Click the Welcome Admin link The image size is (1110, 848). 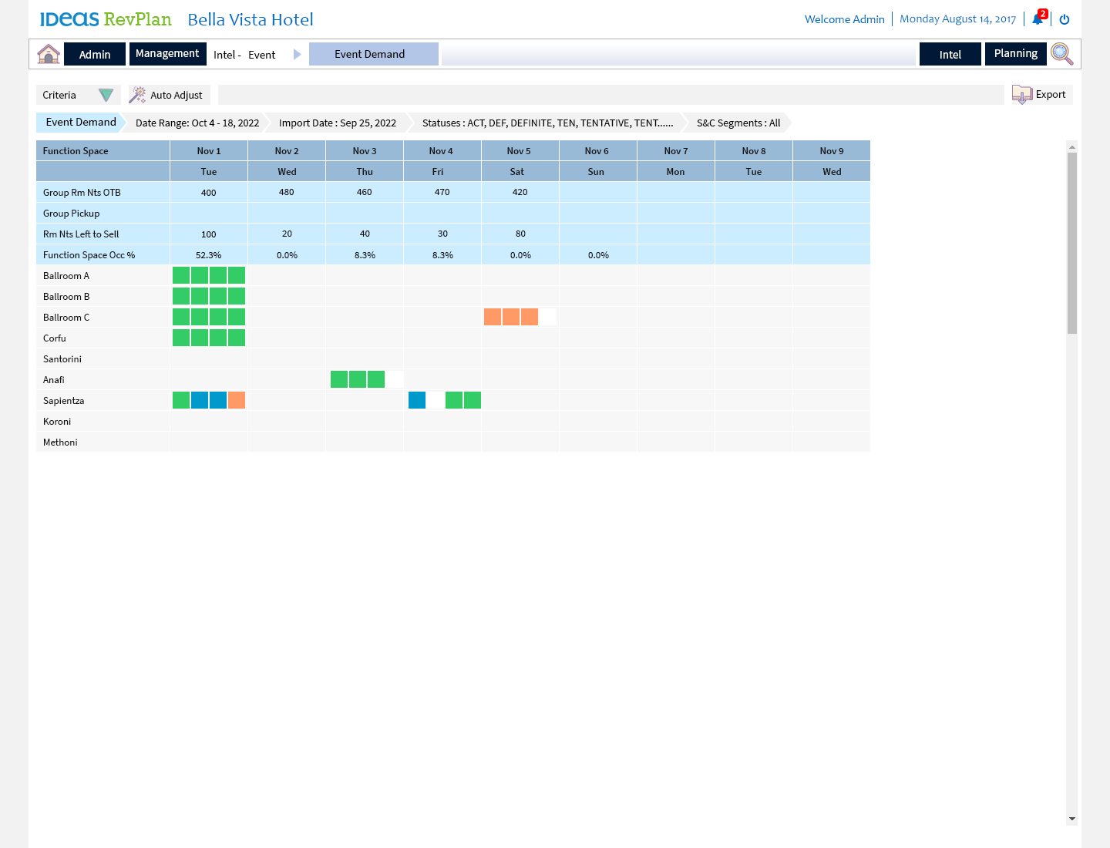(x=844, y=19)
